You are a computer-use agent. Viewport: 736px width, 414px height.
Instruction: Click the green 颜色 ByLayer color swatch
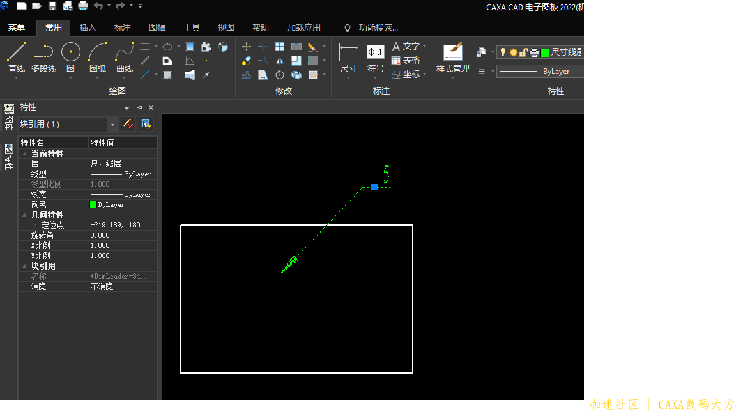tap(93, 205)
